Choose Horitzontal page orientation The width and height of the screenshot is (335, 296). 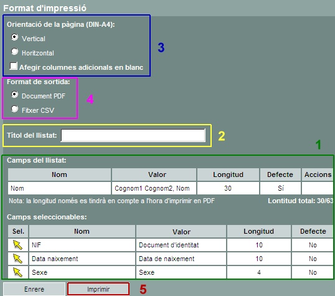tap(14, 52)
